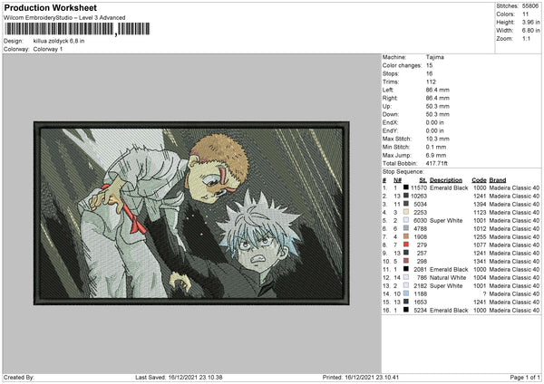Click the Stitches count '55806'
544x384 pixels.
click(530, 6)
